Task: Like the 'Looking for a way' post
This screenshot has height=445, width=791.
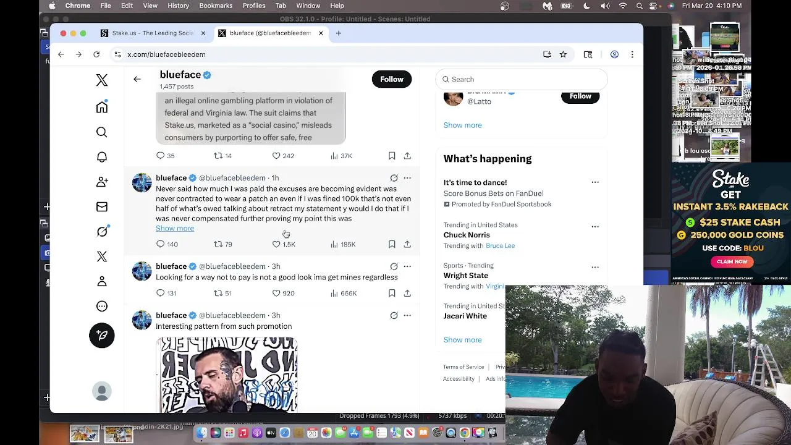Action: point(276,293)
